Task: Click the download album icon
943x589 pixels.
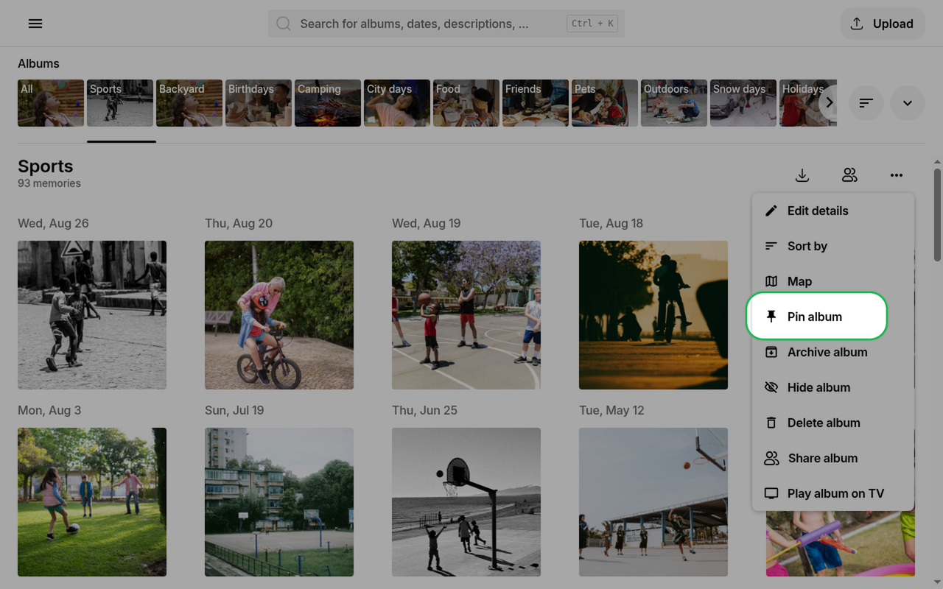Action: [x=802, y=175]
